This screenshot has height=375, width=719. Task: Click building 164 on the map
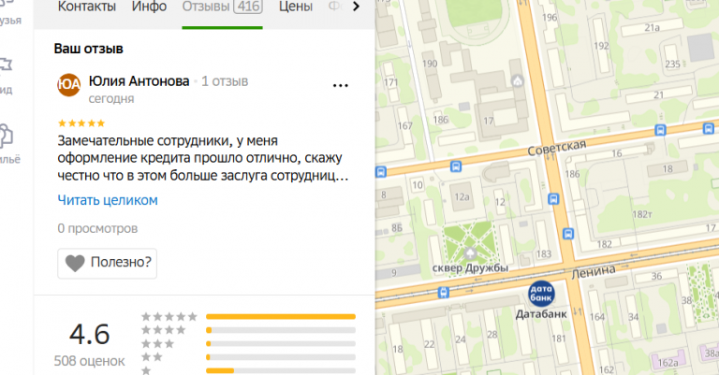pyautogui.click(x=597, y=317)
